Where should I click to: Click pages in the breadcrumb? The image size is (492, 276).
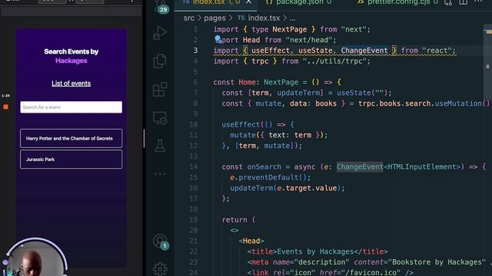pyautogui.click(x=214, y=18)
